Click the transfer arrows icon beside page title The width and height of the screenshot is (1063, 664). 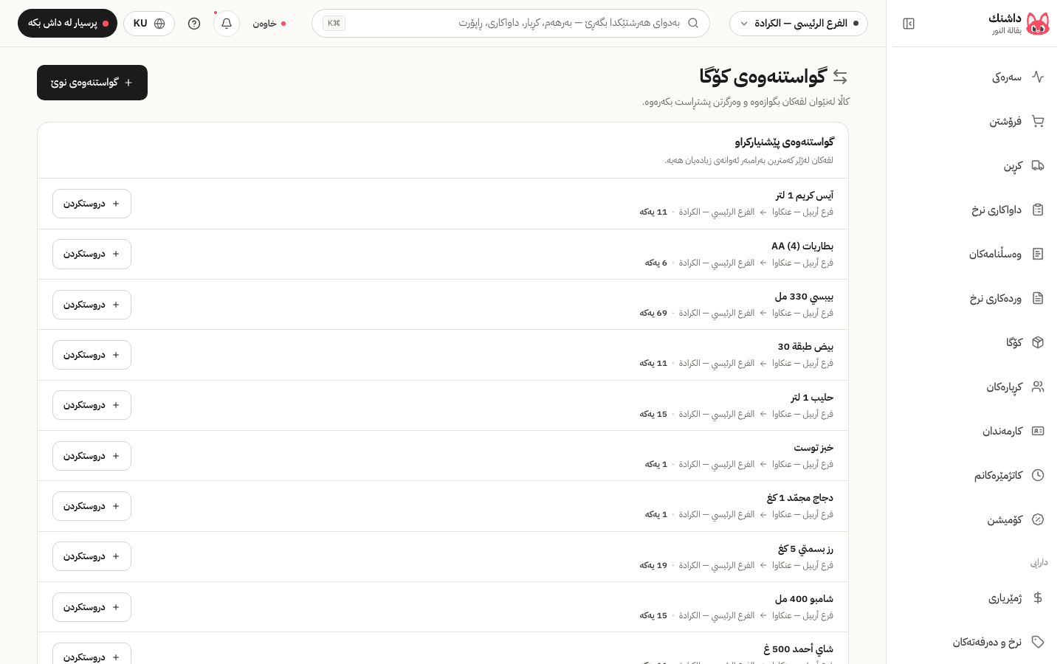point(840,76)
